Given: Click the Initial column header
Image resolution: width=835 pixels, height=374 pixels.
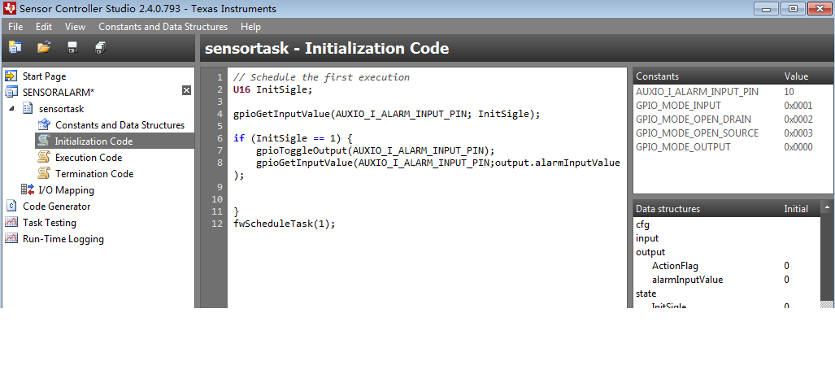Looking at the screenshot, I should pyautogui.click(x=796, y=209).
